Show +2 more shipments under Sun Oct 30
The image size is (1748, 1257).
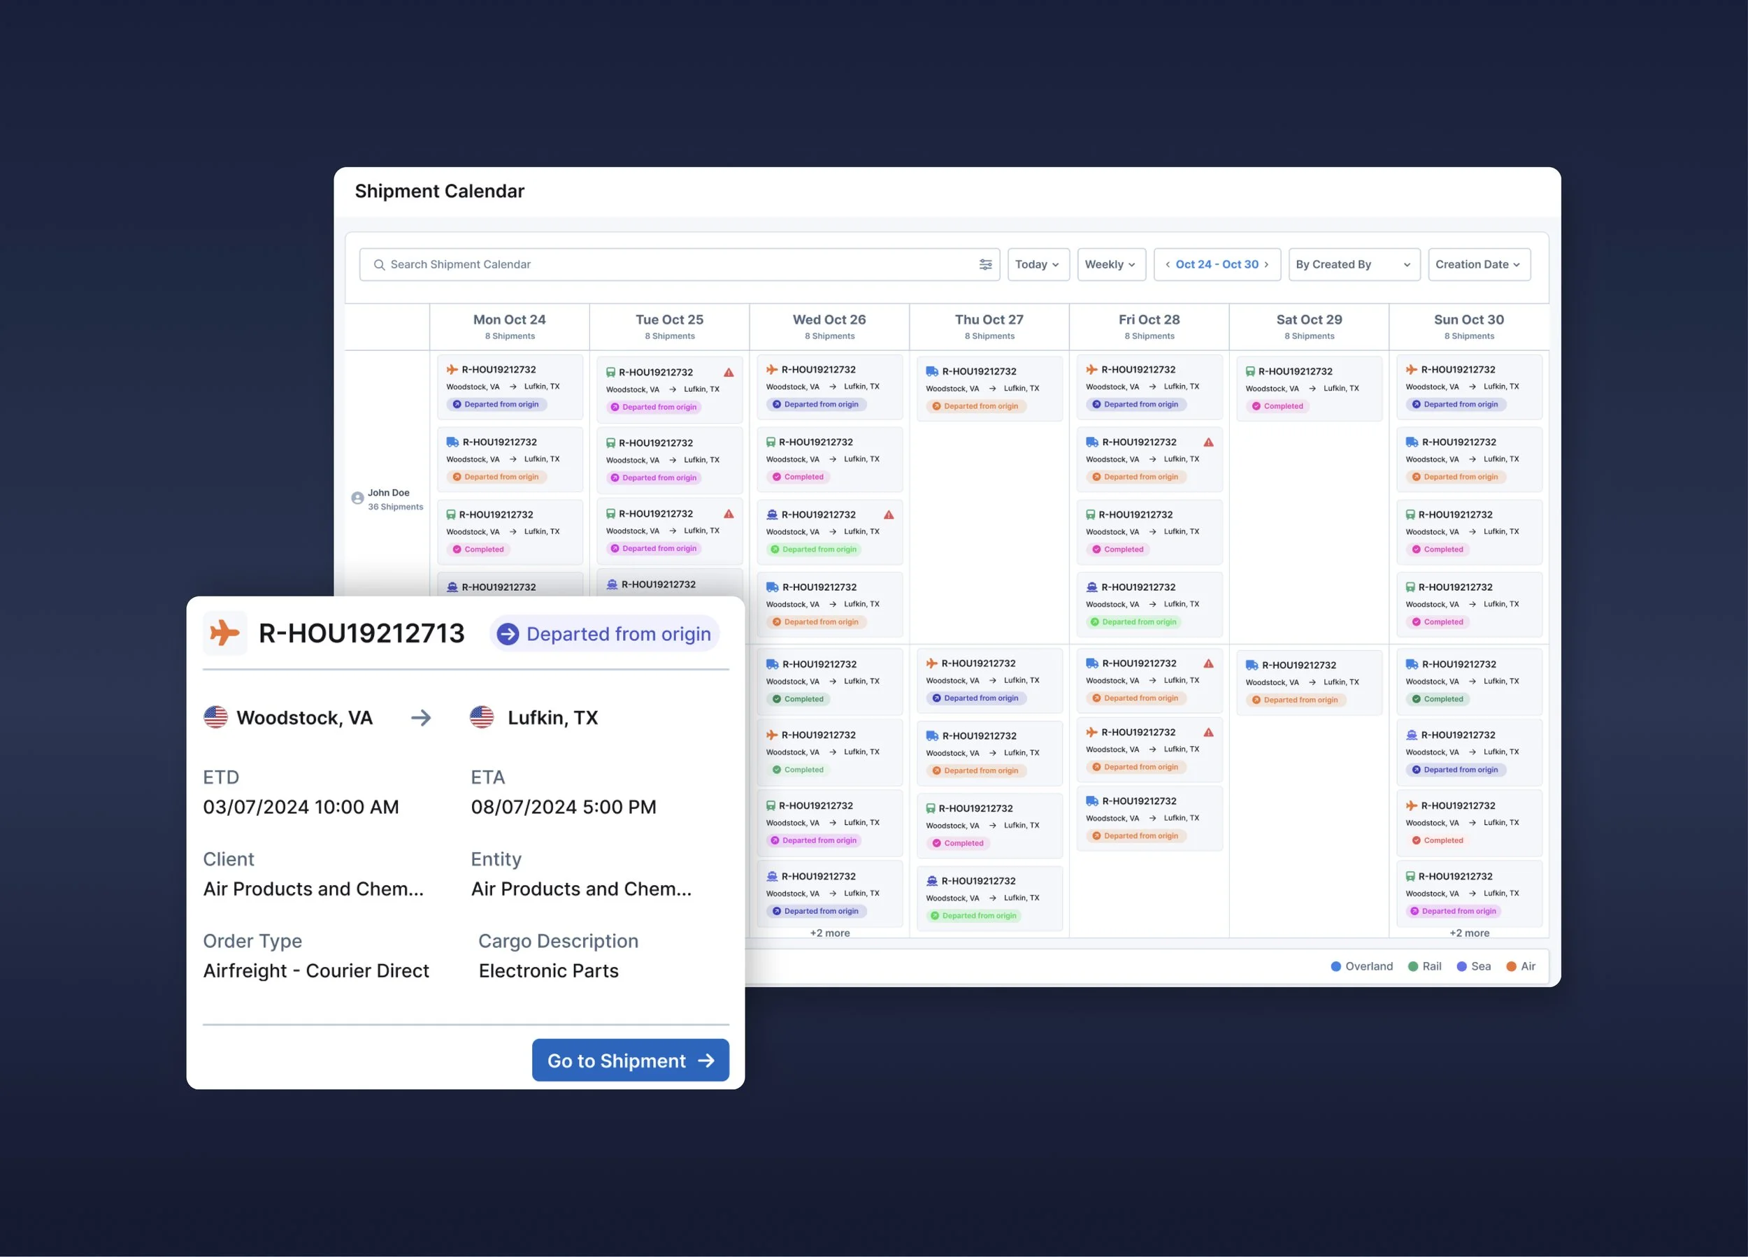pos(1469,933)
